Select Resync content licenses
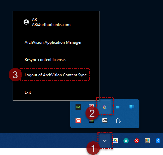 [x=45, y=60]
